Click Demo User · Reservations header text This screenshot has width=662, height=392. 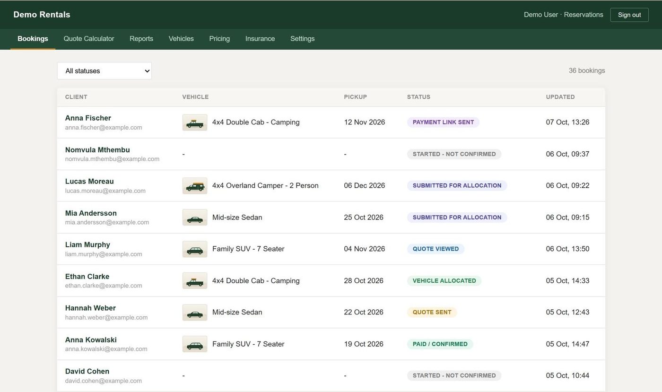click(563, 15)
